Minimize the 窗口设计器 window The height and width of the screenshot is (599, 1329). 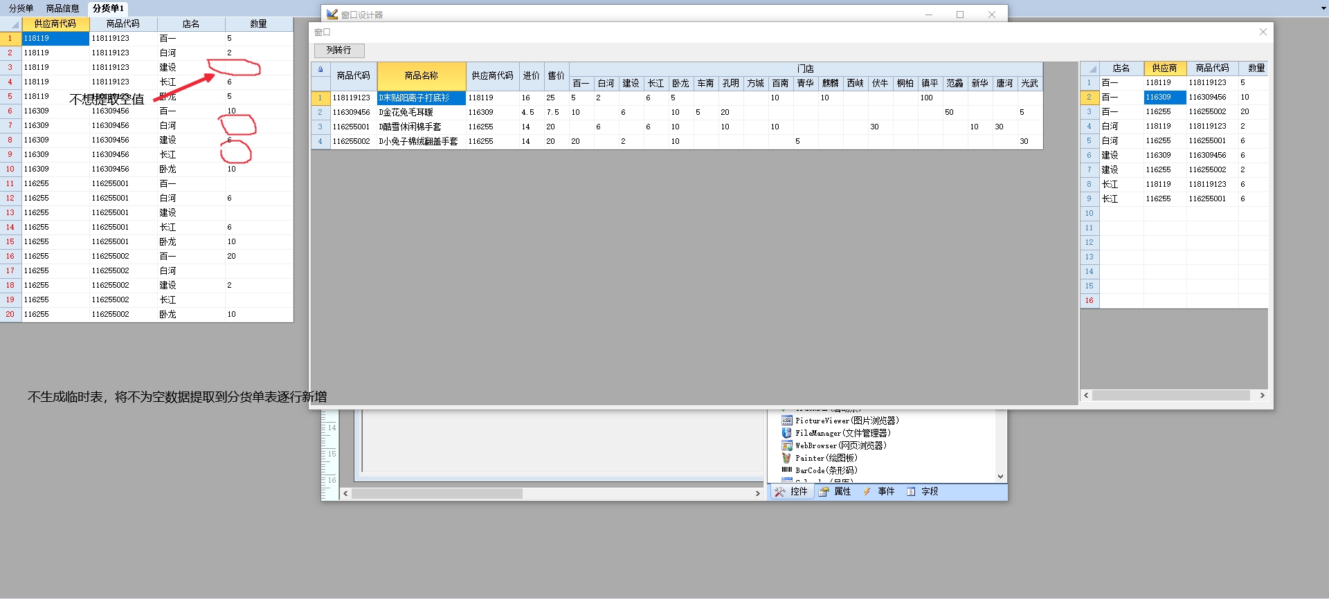(x=929, y=15)
